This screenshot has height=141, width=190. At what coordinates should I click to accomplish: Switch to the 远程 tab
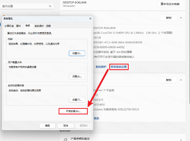tap(48, 26)
